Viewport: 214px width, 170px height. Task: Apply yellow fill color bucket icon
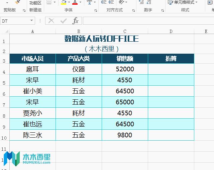[64, 2]
